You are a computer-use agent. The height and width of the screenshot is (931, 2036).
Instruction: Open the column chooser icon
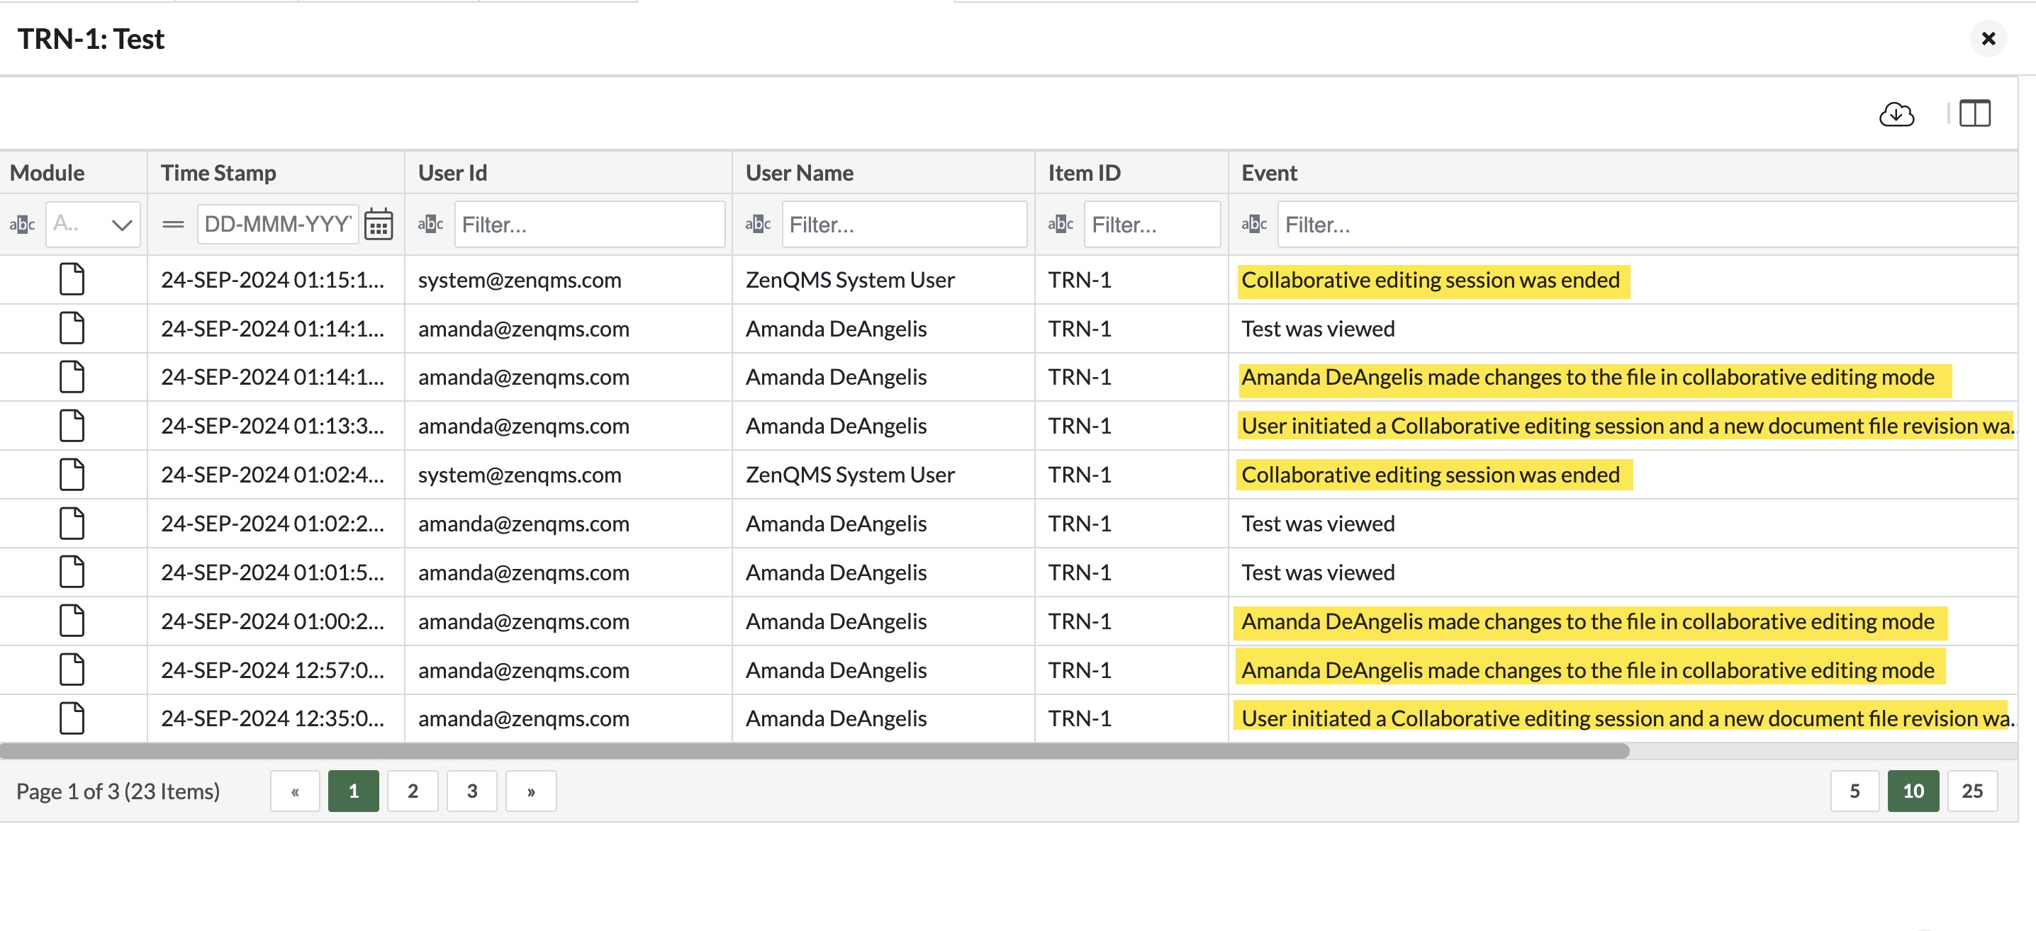tap(1974, 113)
